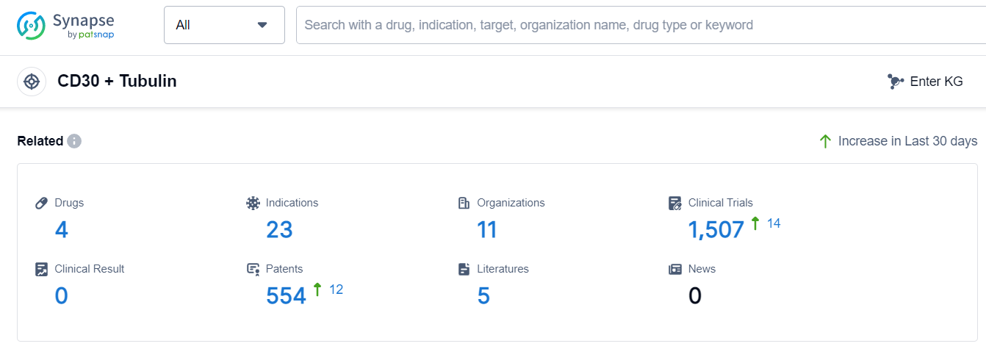Click the Drugs pill icon
The height and width of the screenshot is (349, 986).
coord(42,203)
